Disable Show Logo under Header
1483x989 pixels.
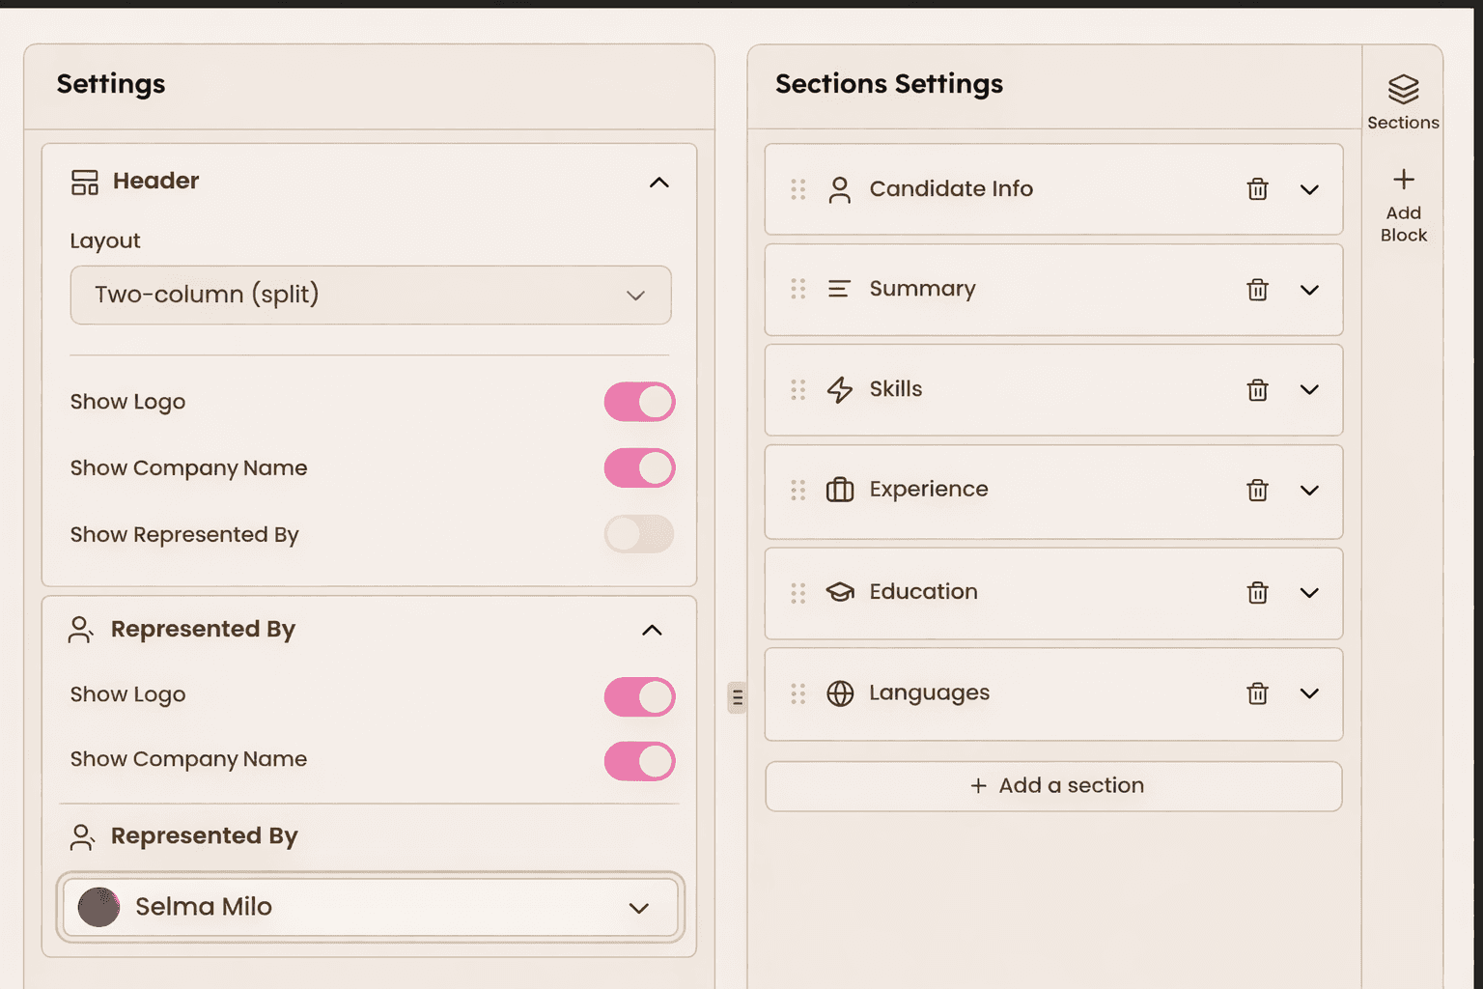(639, 402)
